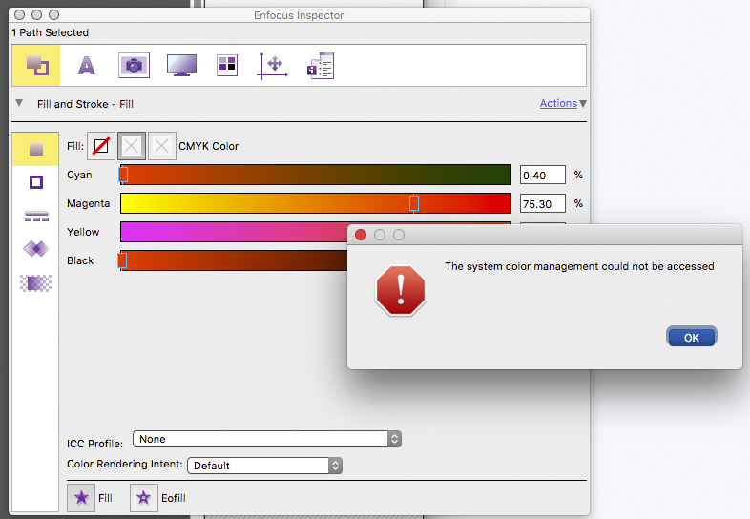
Task: Click in the Yellow gradient slider bar
Action: [234, 232]
